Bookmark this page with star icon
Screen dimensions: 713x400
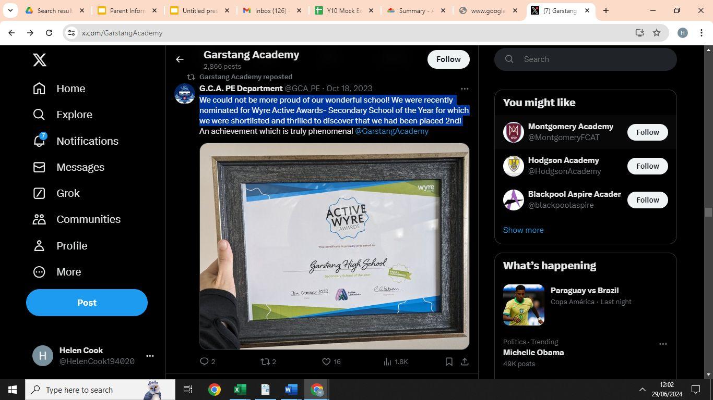point(657,33)
